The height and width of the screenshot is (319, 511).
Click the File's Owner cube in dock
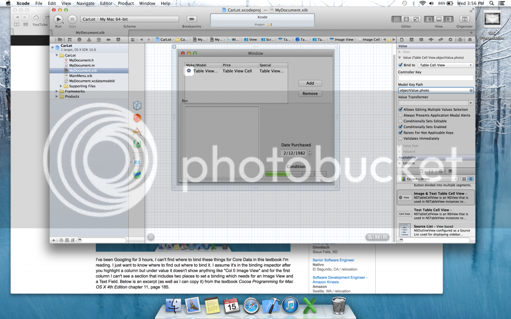pyautogui.click(x=137, y=105)
